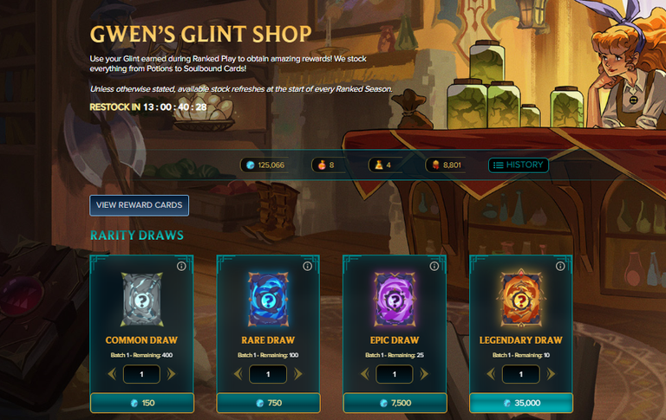
Task: Open the History button
Action: (519, 165)
